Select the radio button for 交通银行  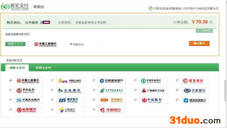tap(52, 90)
